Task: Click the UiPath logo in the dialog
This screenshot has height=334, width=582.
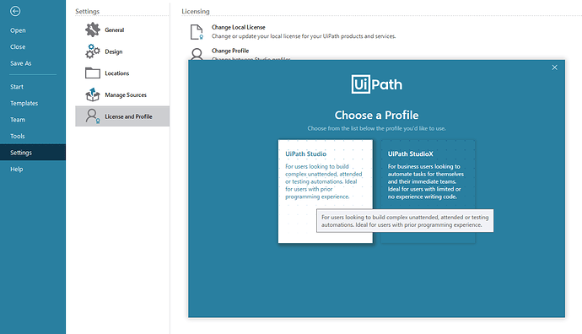Action: pyautogui.click(x=377, y=84)
